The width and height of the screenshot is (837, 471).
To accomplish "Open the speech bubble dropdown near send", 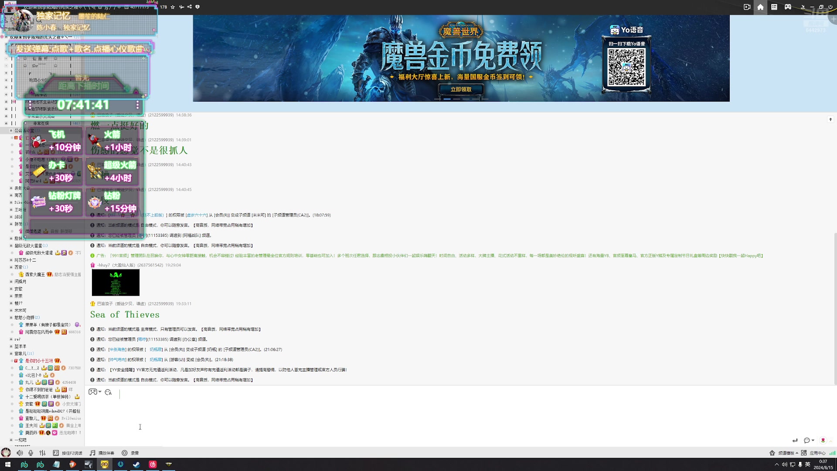I will [x=809, y=440].
